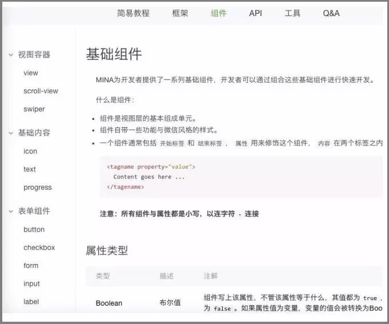This screenshot has width=389, height=324.
Task: Open the form component page
Action: (31, 266)
